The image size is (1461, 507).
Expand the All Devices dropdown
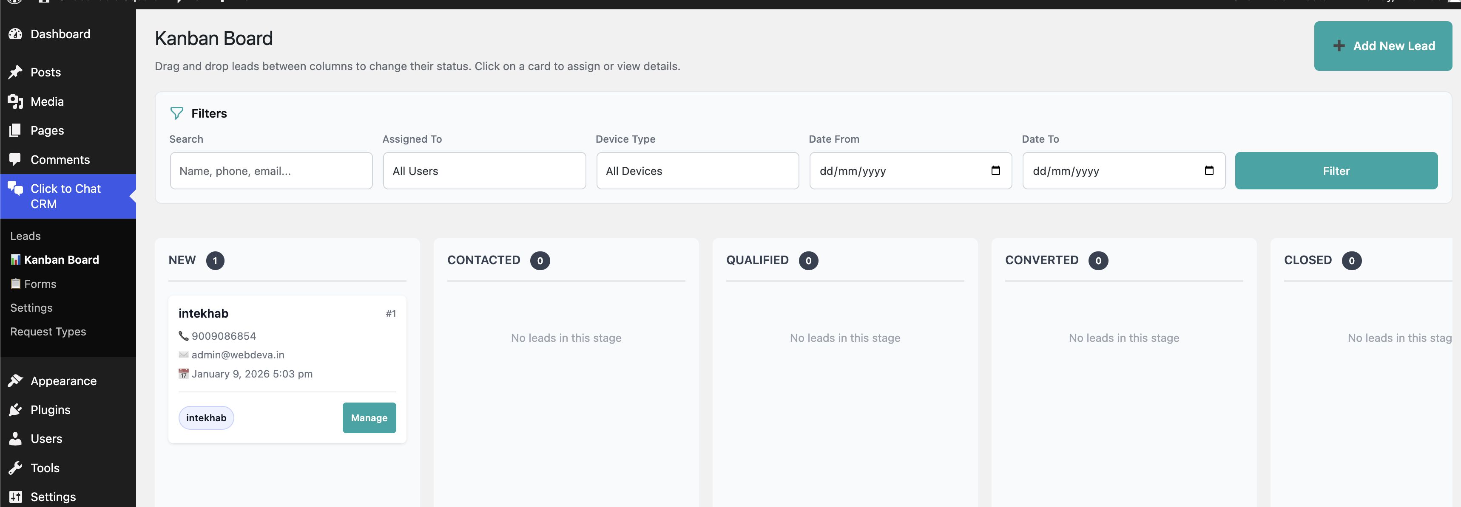tap(697, 171)
